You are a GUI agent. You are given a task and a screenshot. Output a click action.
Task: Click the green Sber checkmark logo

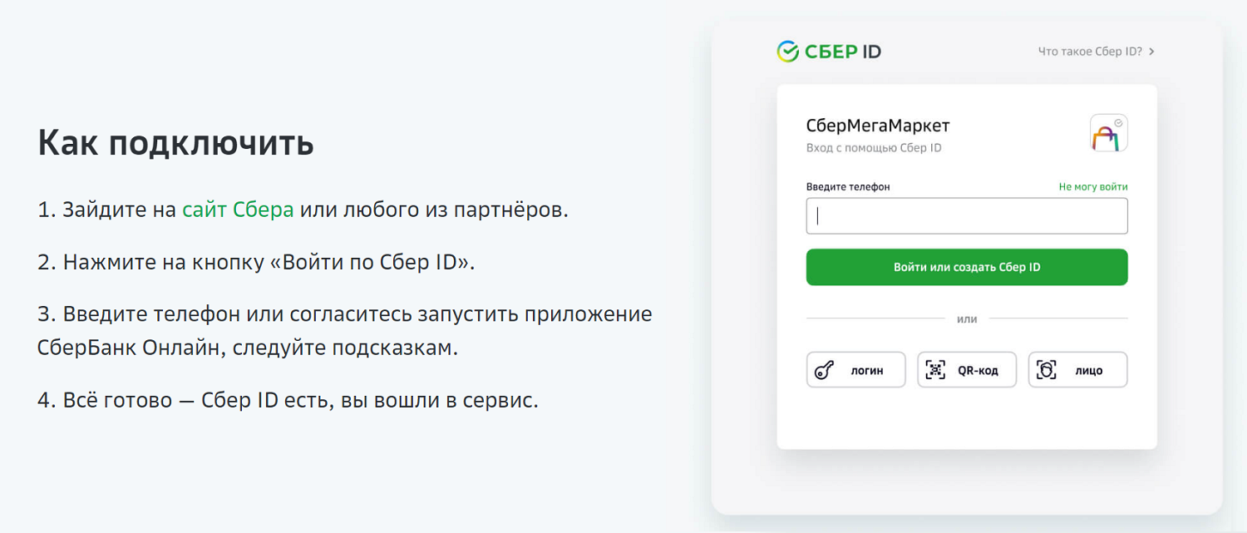(787, 52)
